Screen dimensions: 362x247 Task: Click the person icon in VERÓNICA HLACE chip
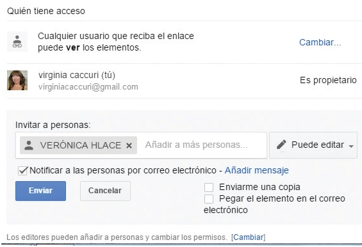pos(29,145)
